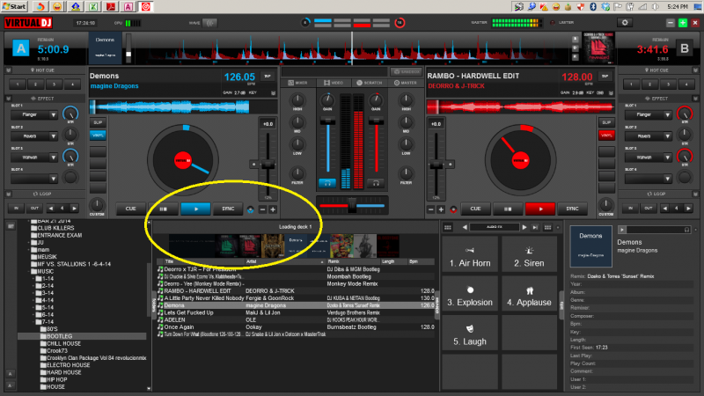Select the 'Once Again' track row
This screenshot has width=704, height=396.
pyautogui.click(x=296, y=327)
